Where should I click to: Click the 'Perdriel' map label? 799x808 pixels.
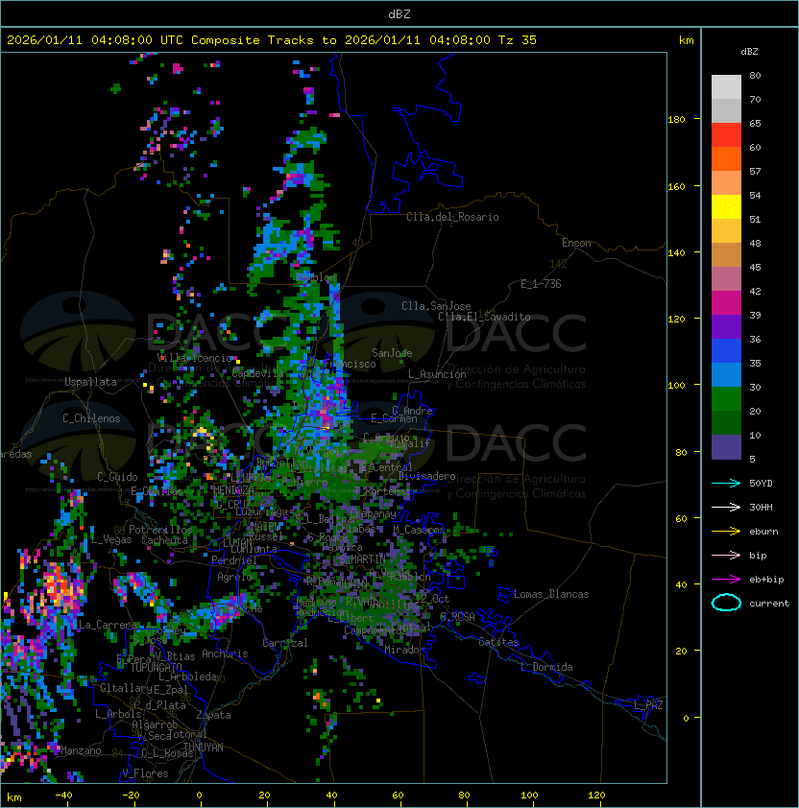[234, 560]
